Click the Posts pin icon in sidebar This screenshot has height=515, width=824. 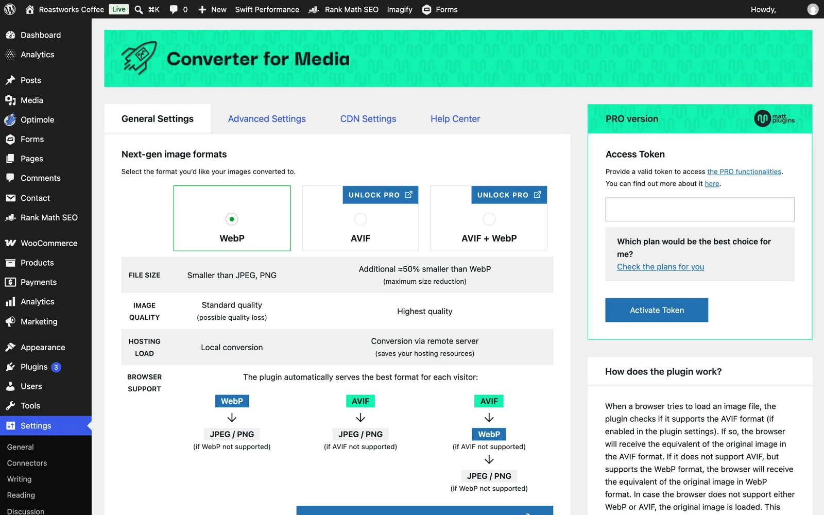(x=10, y=80)
